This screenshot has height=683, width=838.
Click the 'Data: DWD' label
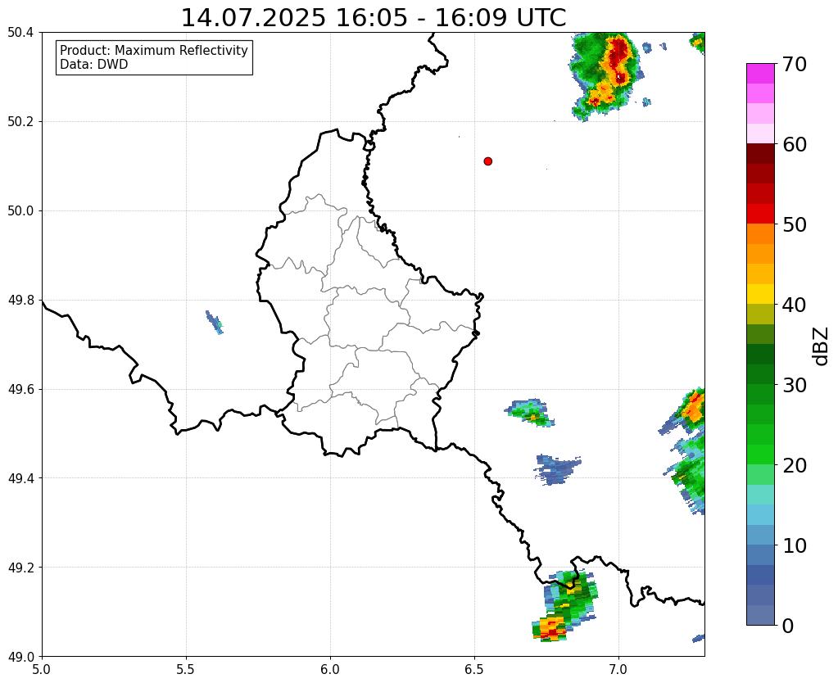point(93,65)
